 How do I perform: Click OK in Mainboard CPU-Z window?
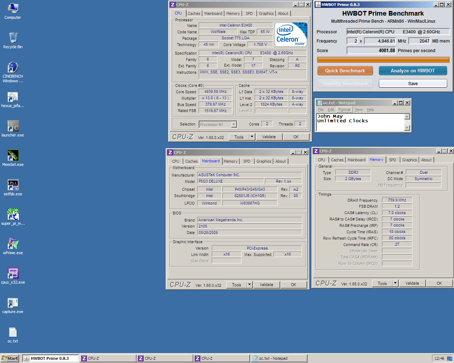coord(294,285)
